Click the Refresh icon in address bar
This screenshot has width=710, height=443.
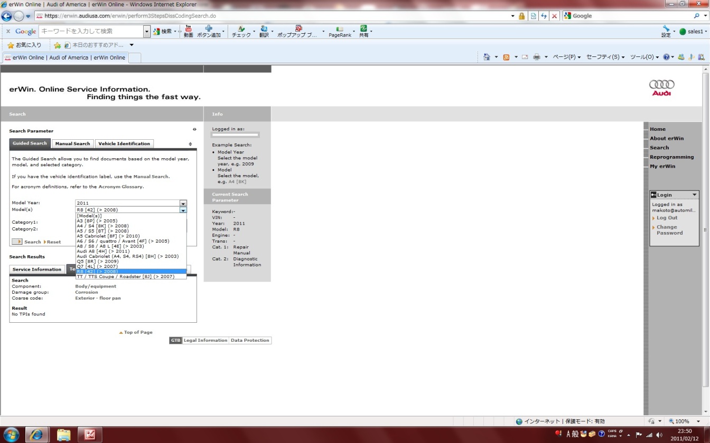(544, 16)
